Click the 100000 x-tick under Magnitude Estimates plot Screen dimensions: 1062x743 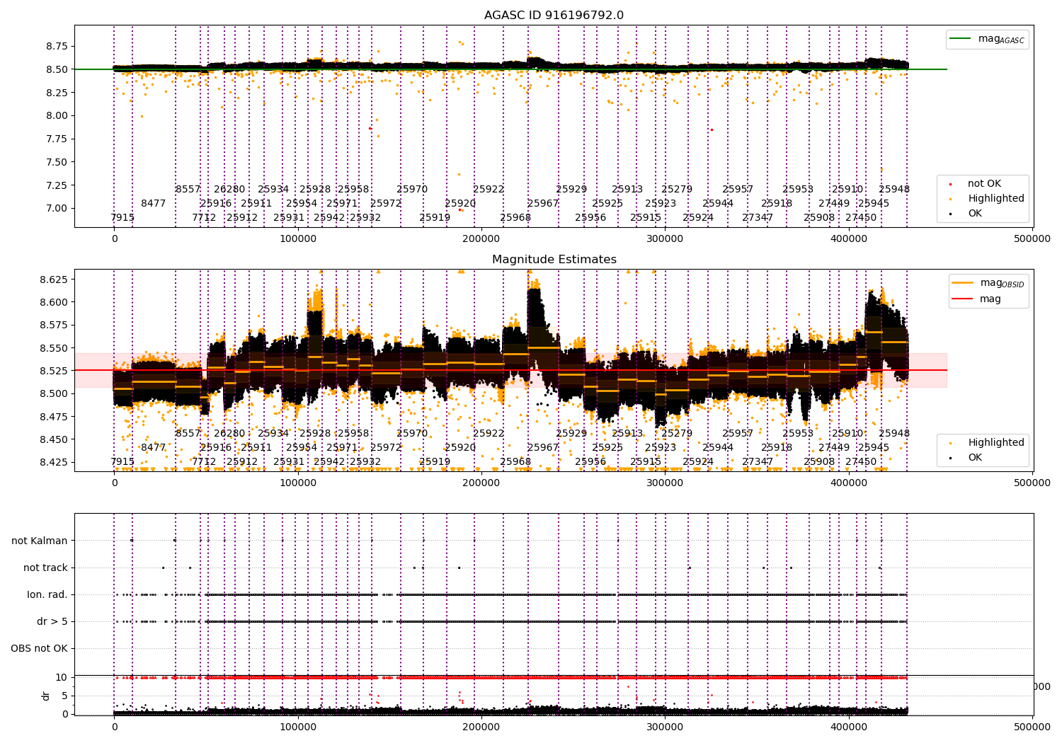tap(298, 483)
